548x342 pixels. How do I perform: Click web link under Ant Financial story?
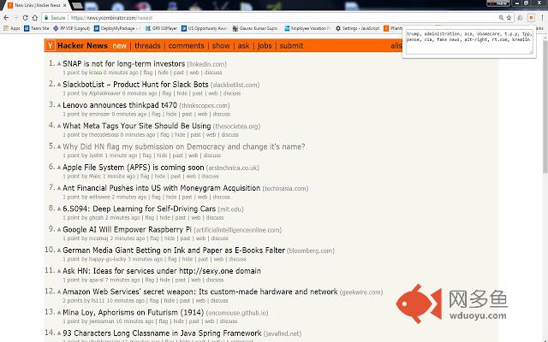tap(203, 197)
